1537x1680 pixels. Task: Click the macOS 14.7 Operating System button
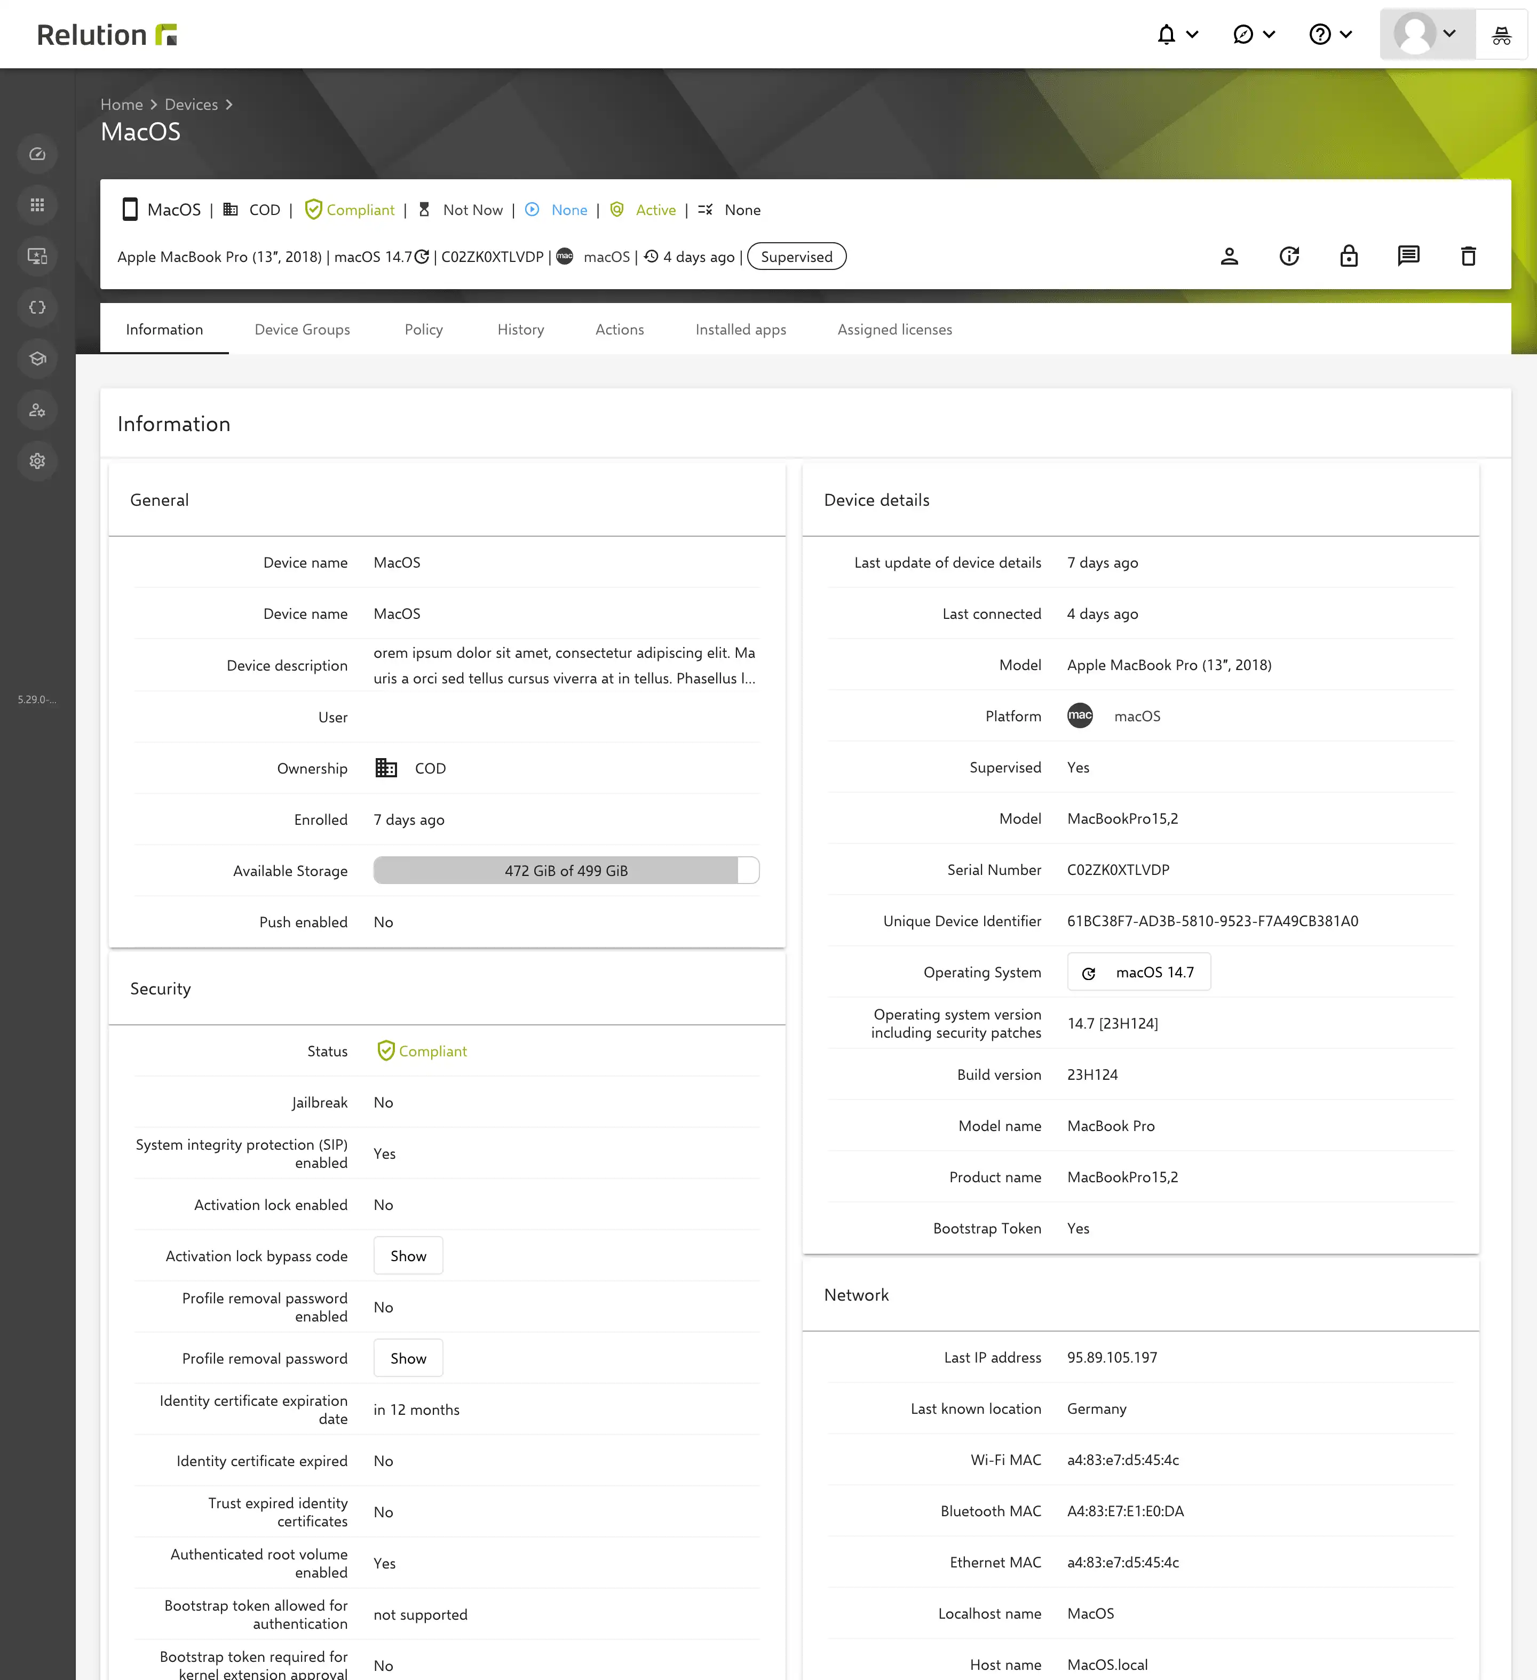tap(1138, 973)
